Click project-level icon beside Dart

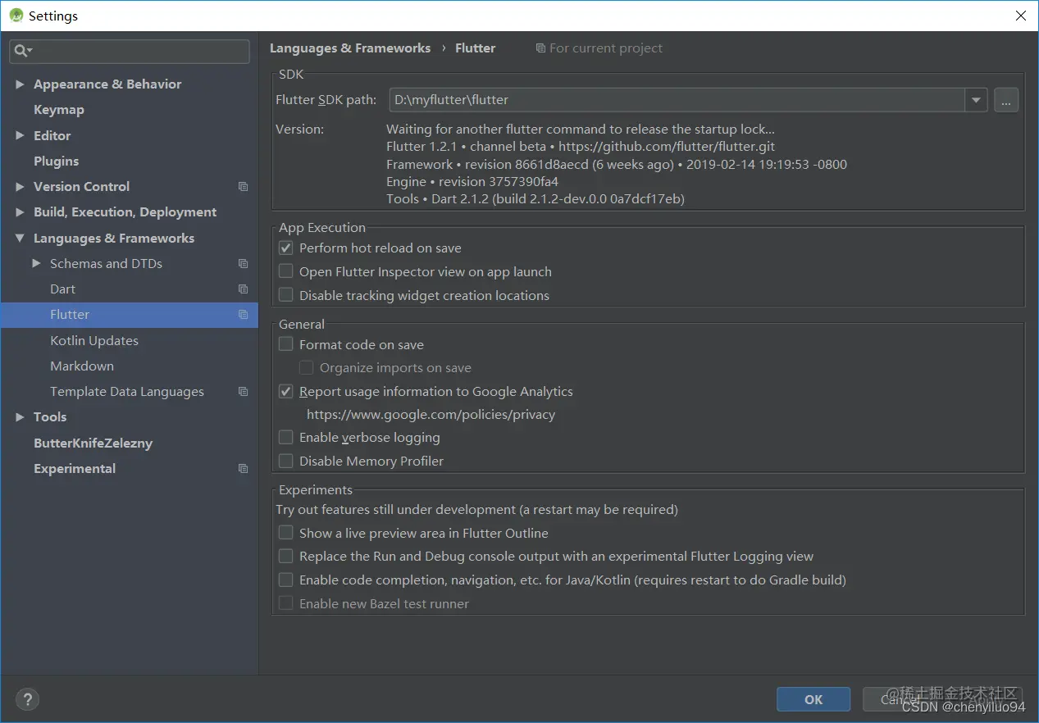(243, 289)
